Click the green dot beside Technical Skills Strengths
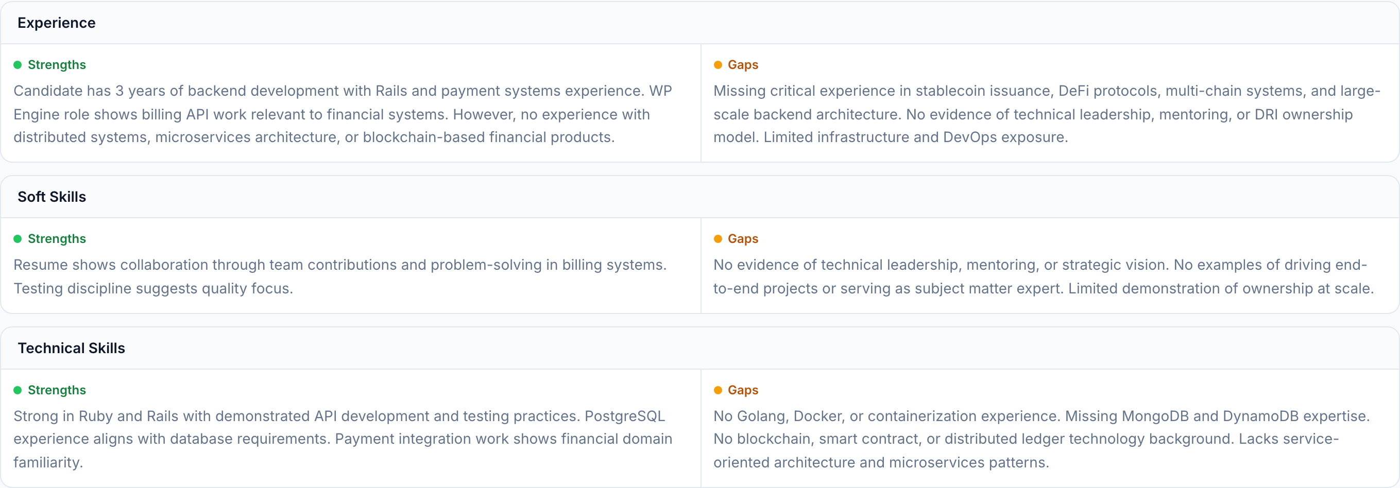 coord(18,390)
